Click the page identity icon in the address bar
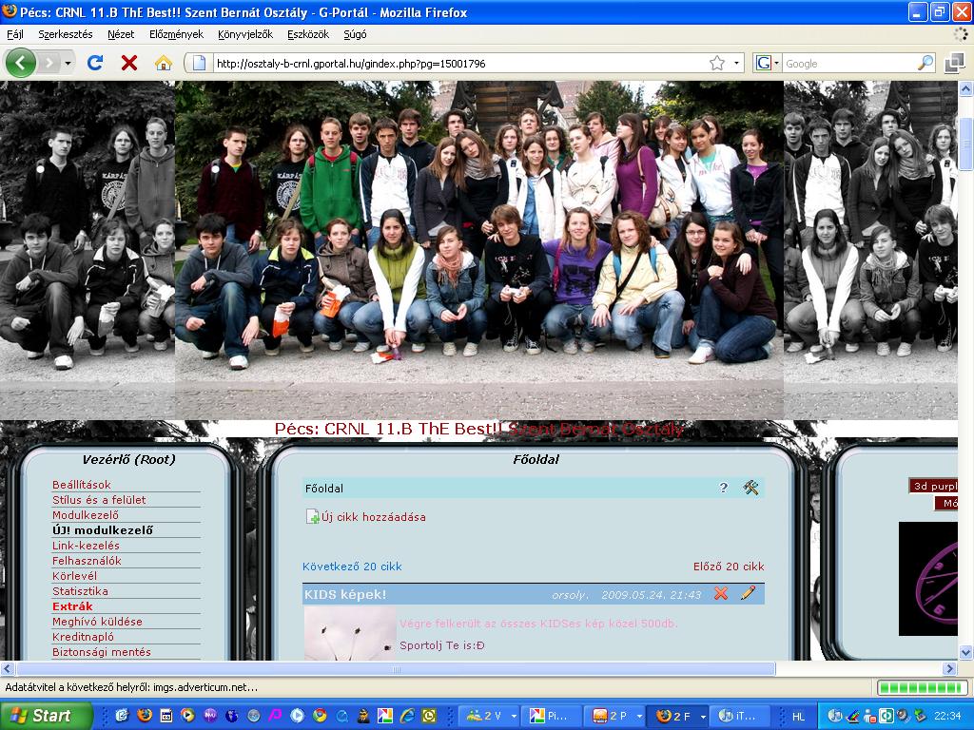This screenshot has height=730, width=974. [x=199, y=63]
